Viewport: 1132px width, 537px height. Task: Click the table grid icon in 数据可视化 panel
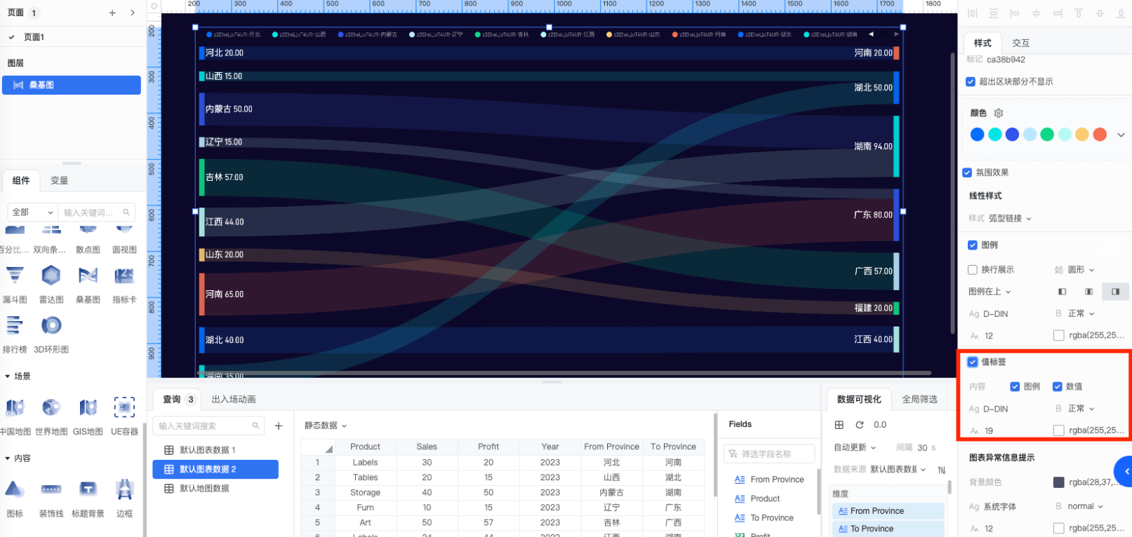pyautogui.click(x=839, y=425)
